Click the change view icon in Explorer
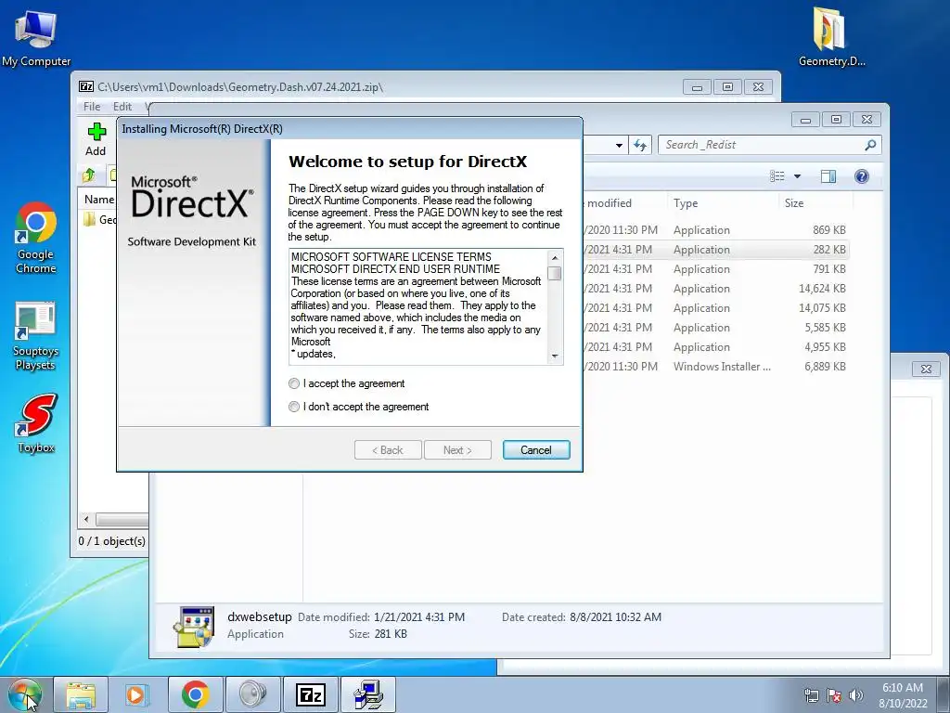 point(777,176)
